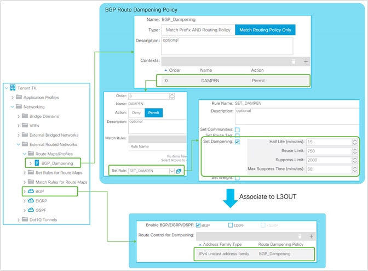Click the Bridge Domains folder icon
This screenshot has height=271, width=368.
25,116
